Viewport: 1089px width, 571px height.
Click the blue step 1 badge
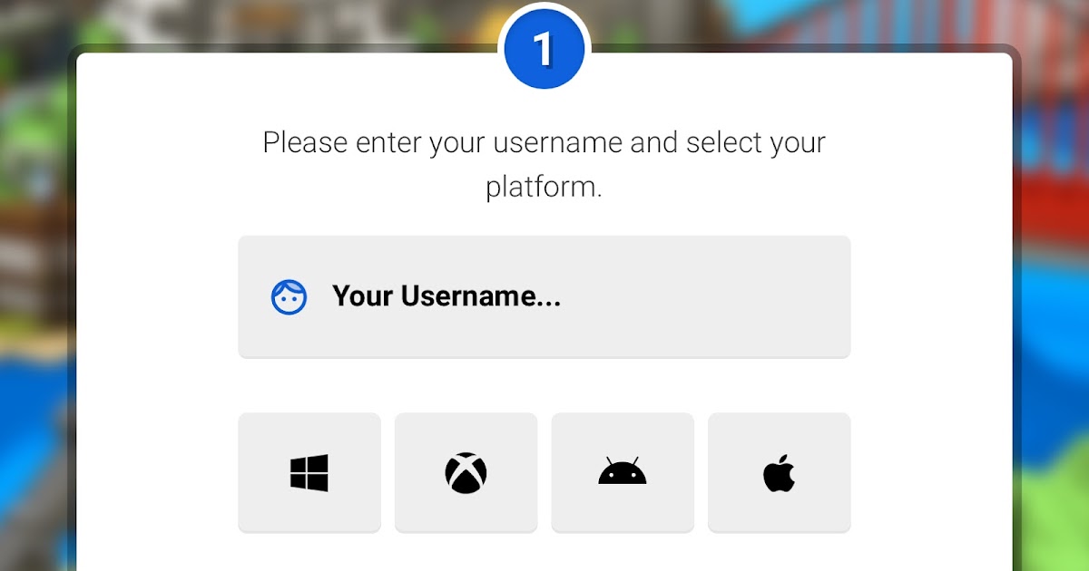(x=544, y=49)
